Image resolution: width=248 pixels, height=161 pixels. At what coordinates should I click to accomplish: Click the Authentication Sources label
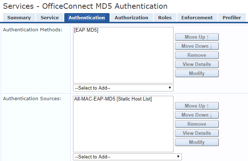point(32,99)
